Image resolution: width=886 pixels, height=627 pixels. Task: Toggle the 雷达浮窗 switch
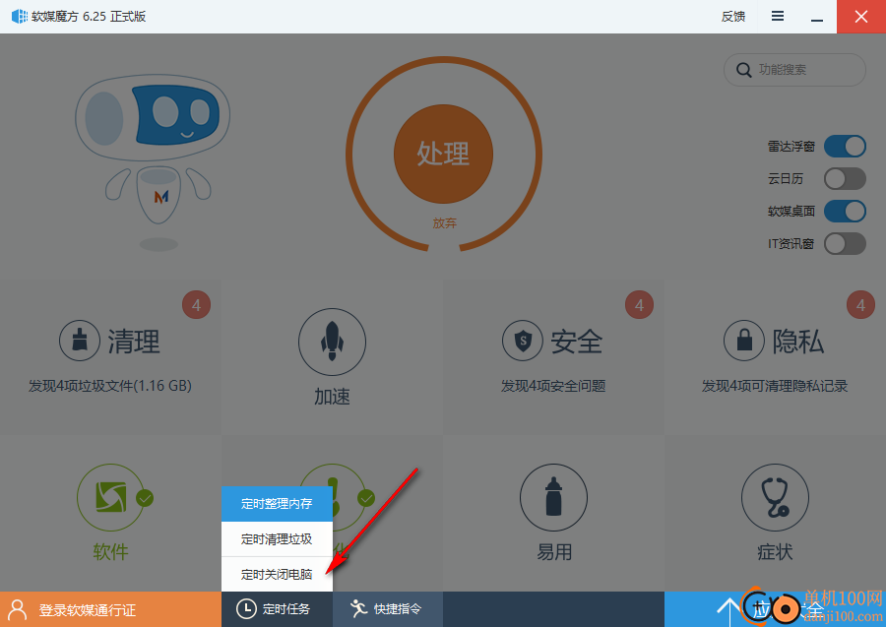(845, 147)
